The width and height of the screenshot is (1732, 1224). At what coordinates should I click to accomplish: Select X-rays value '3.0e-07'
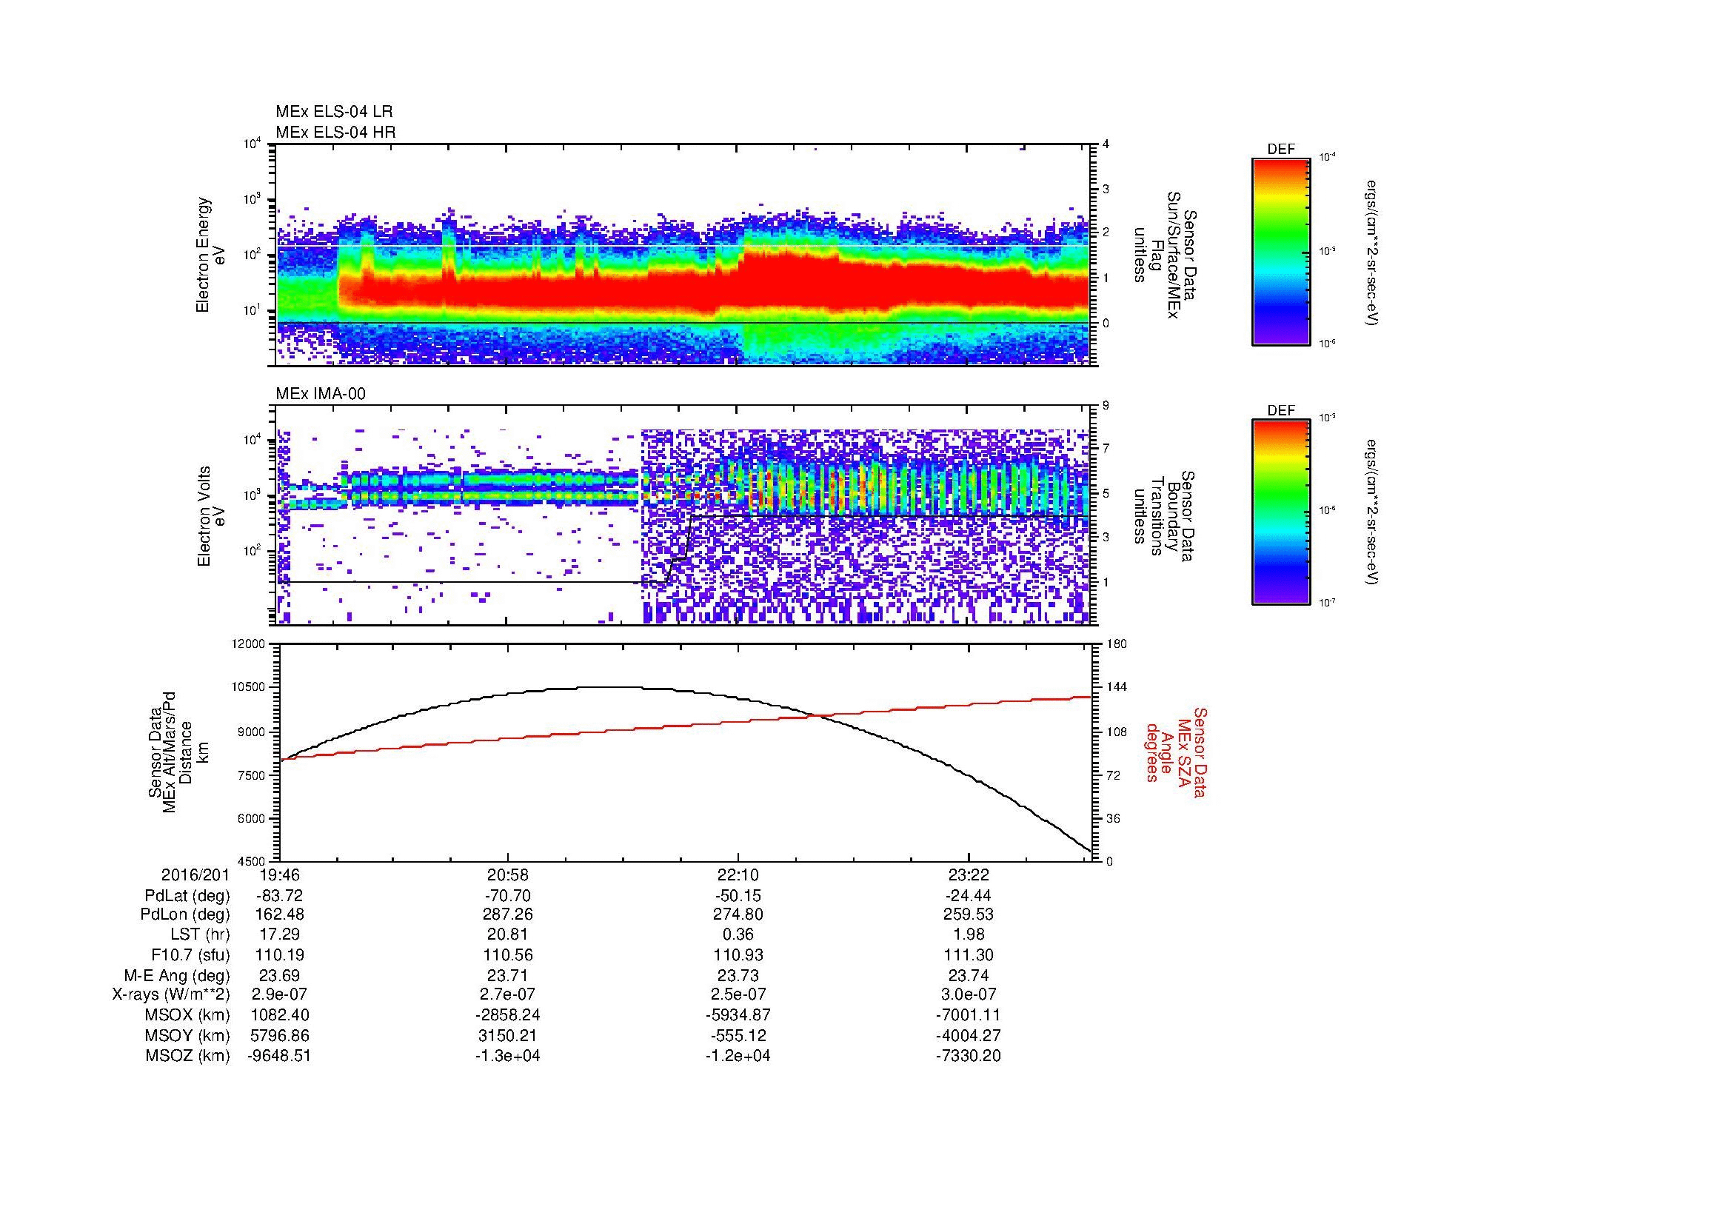point(968,995)
